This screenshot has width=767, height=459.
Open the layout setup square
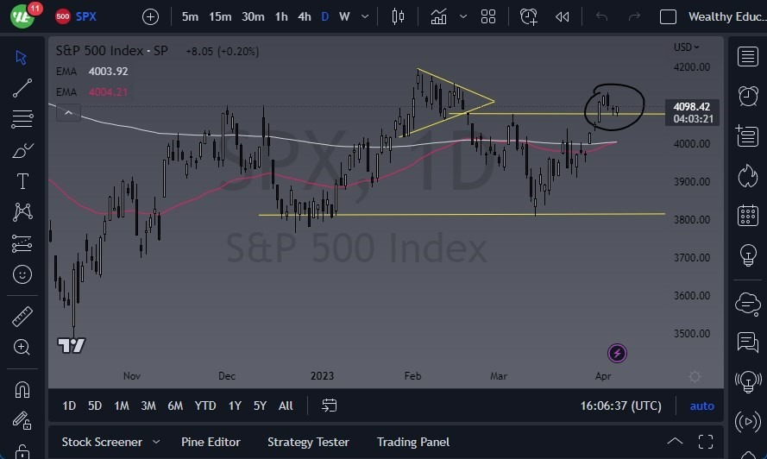point(668,17)
